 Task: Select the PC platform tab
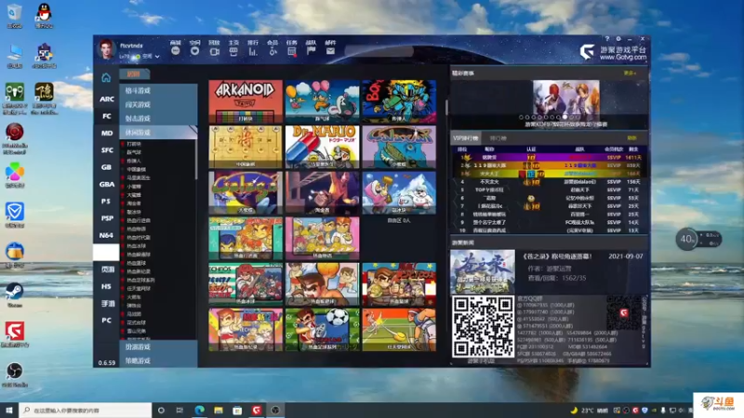click(x=106, y=320)
